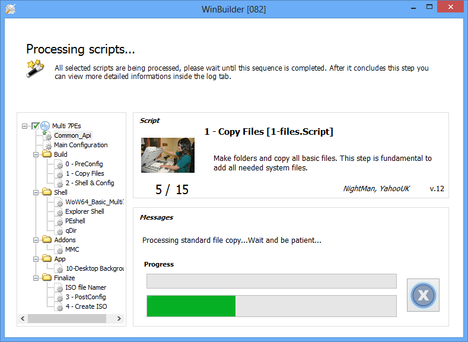Click the 5 / 15 script counter
Viewport: 468px width, 342px height.
coord(172,189)
